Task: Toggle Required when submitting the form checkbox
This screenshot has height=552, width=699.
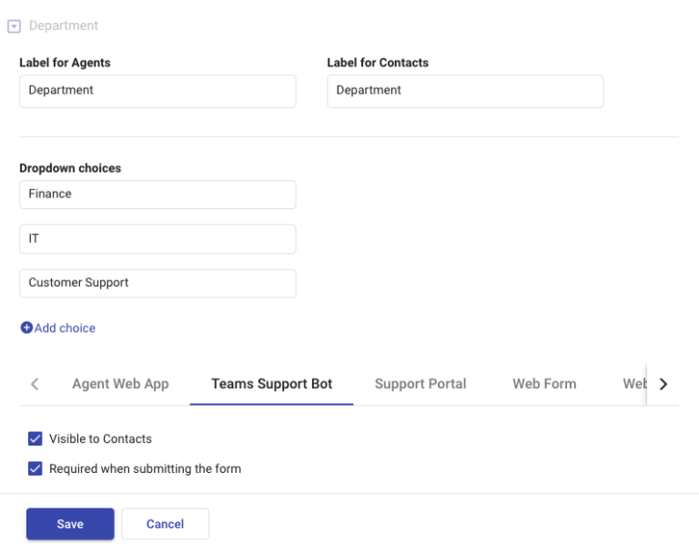Action: point(35,468)
